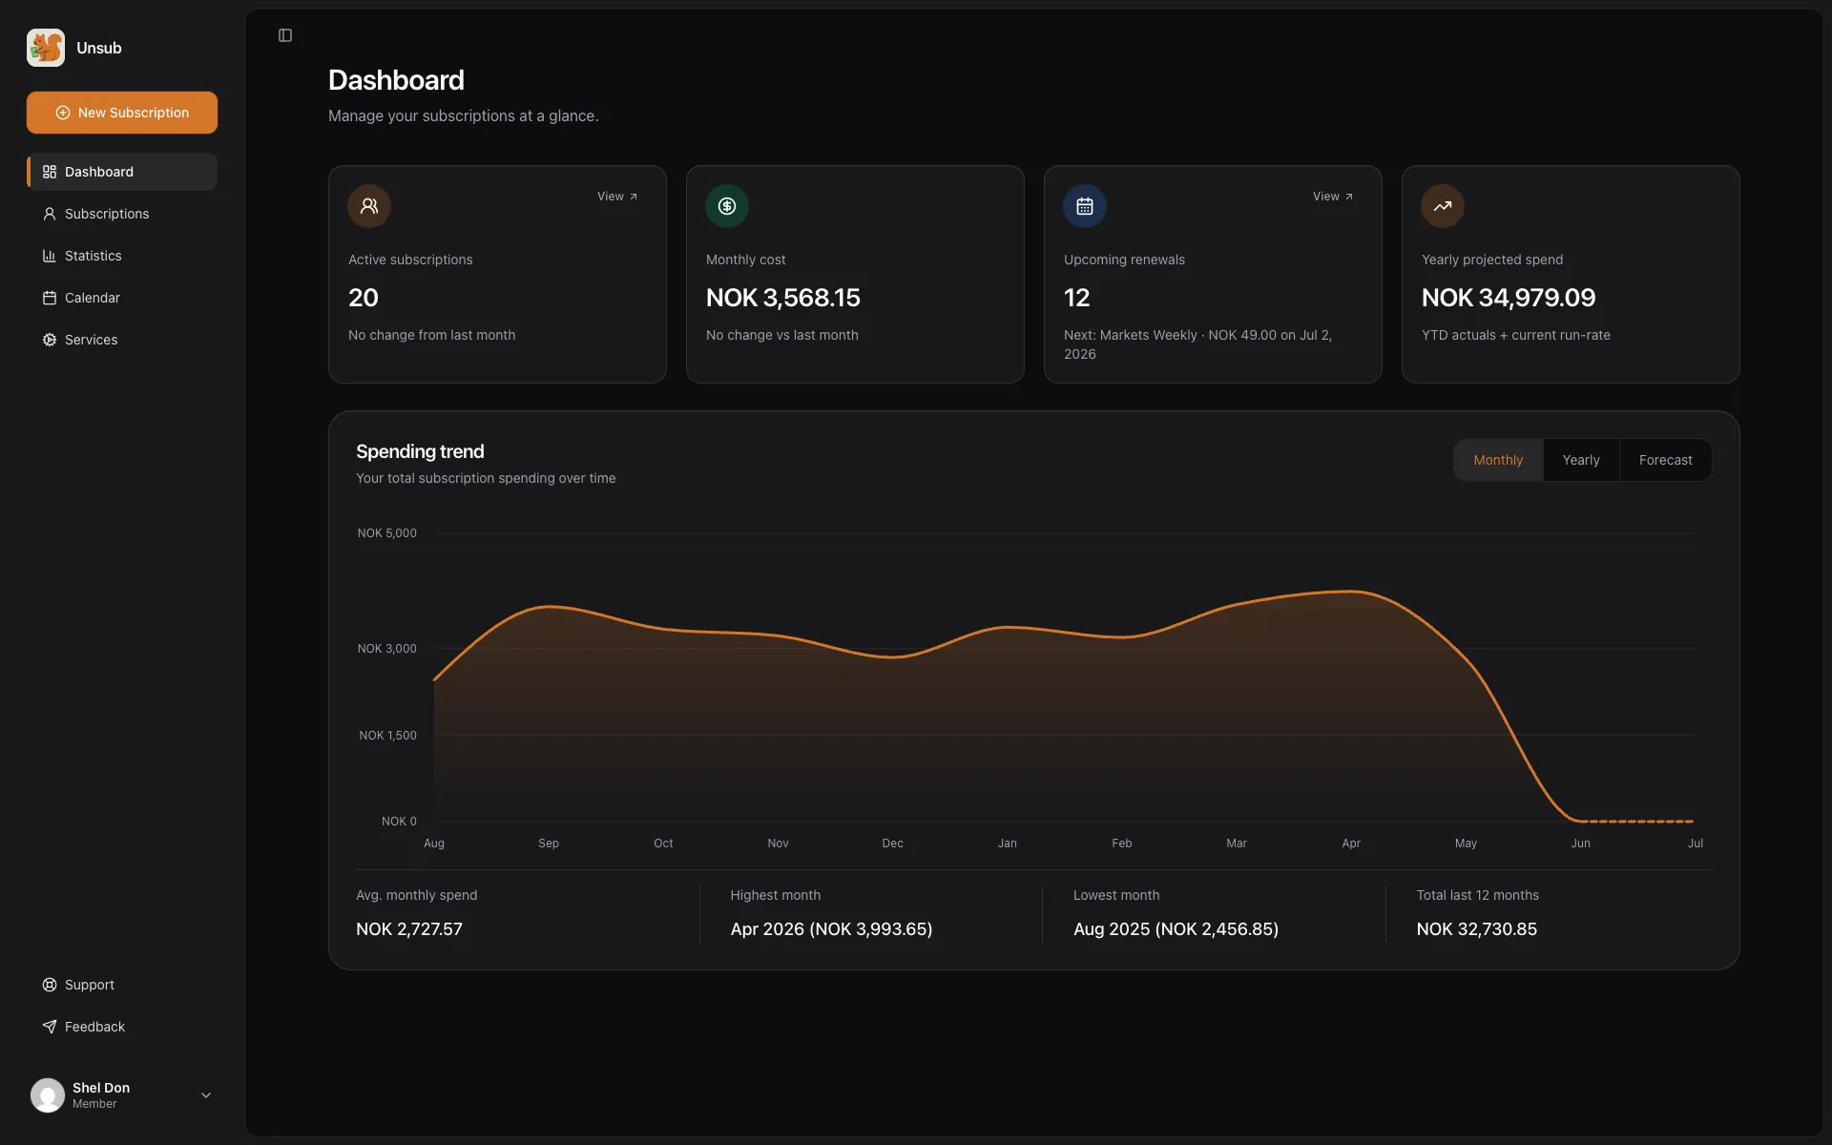This screenshot has width=1832, height=1145.
Task: Create a New Subscription
Action: point(122,113)
